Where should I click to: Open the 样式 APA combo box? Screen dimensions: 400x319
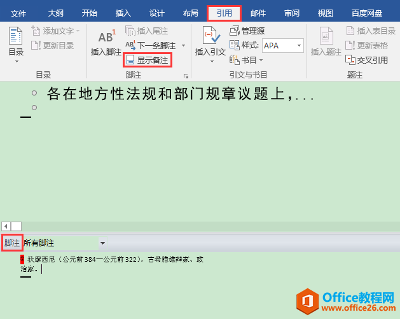click(x=283, y=45)
